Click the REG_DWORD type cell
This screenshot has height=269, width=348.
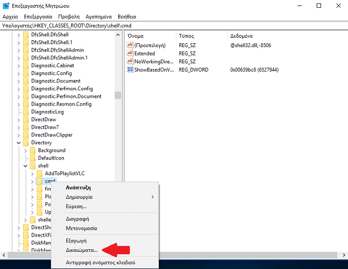194,70
